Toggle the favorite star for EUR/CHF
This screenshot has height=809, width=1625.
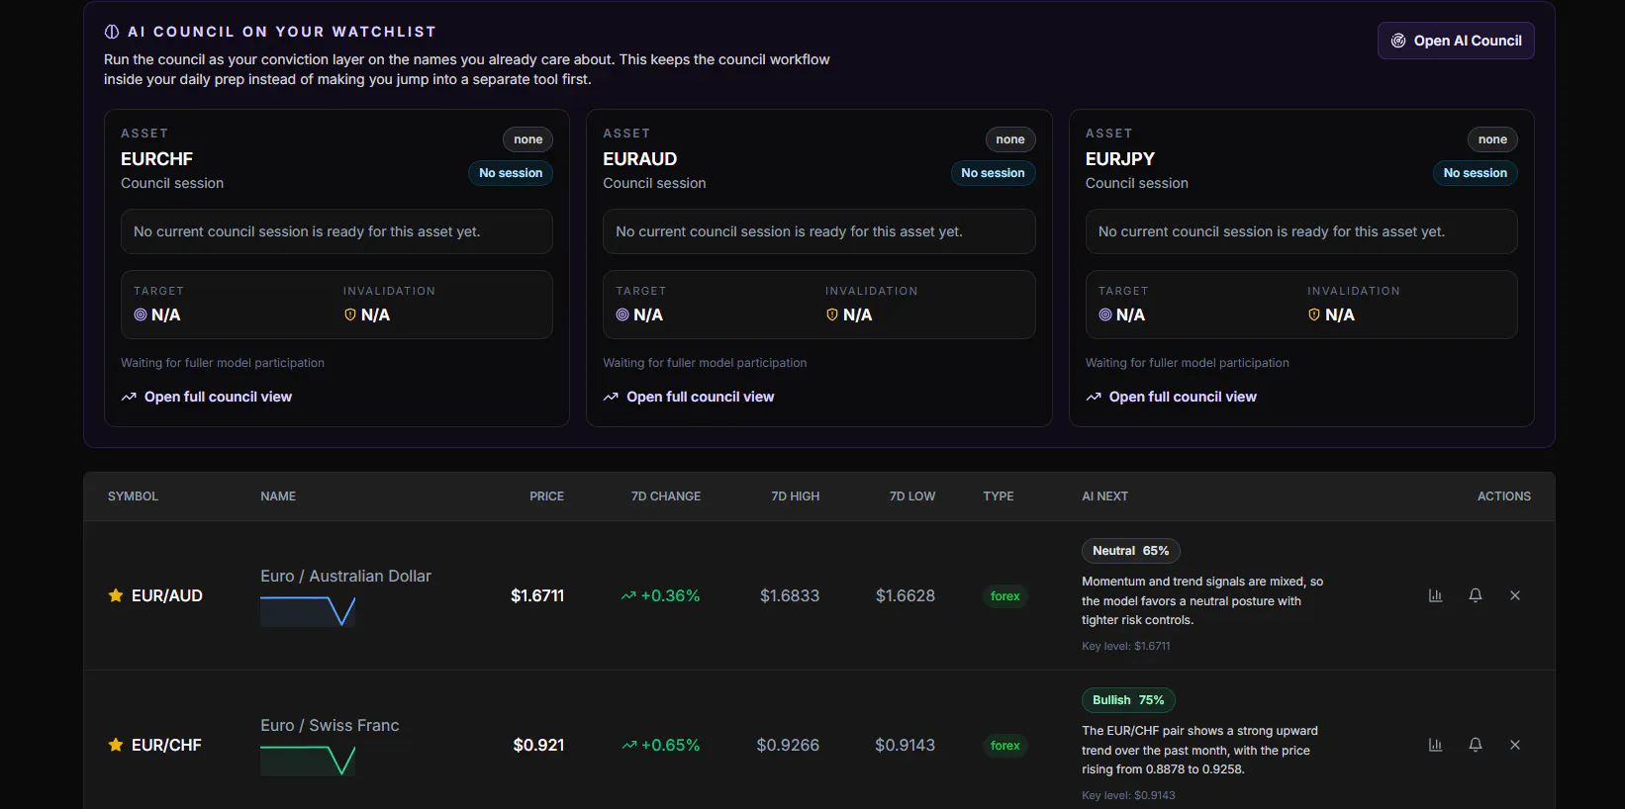coord(116,745)
